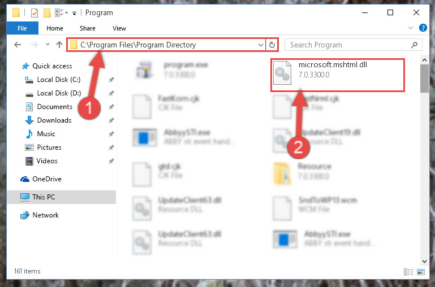
Task: Unpin Documents from Quick access
Action: pyautogui.click(x=111, y=107)
